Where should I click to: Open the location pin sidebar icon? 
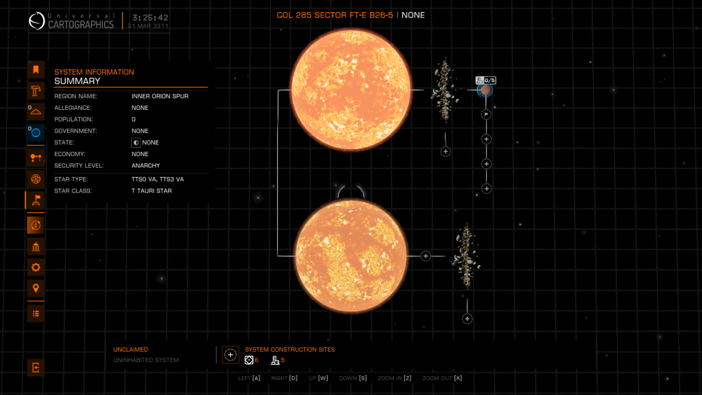click(x=36, y=288)
